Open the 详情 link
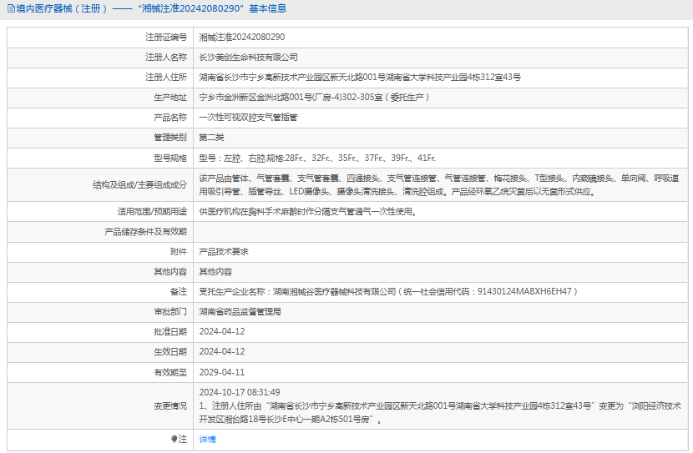The width and height of the screenshot is (693, 453). (207, 440)
